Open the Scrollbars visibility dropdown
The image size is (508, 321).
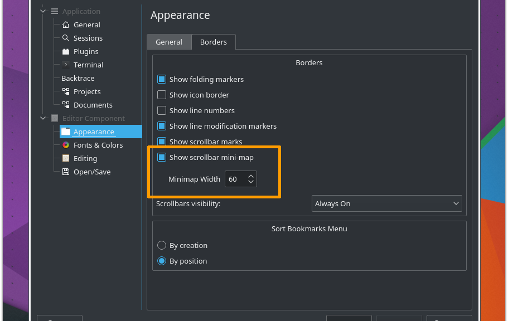tap(386, 203)
